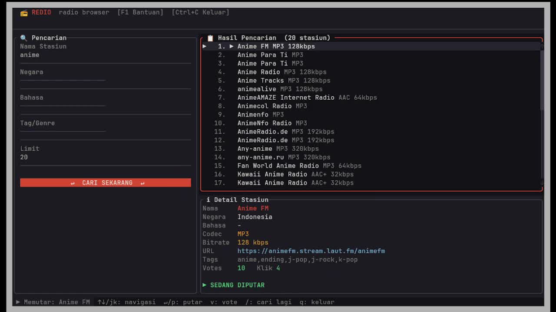This screenshot has width=556, height=312.
Task: Click the CARI SEKARANG button
Action: [x=106, y=183]
